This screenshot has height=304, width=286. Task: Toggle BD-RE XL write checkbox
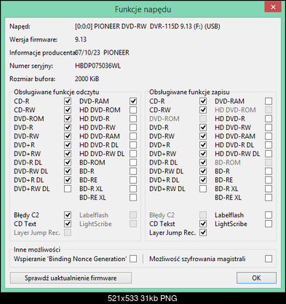click(269, 198)
